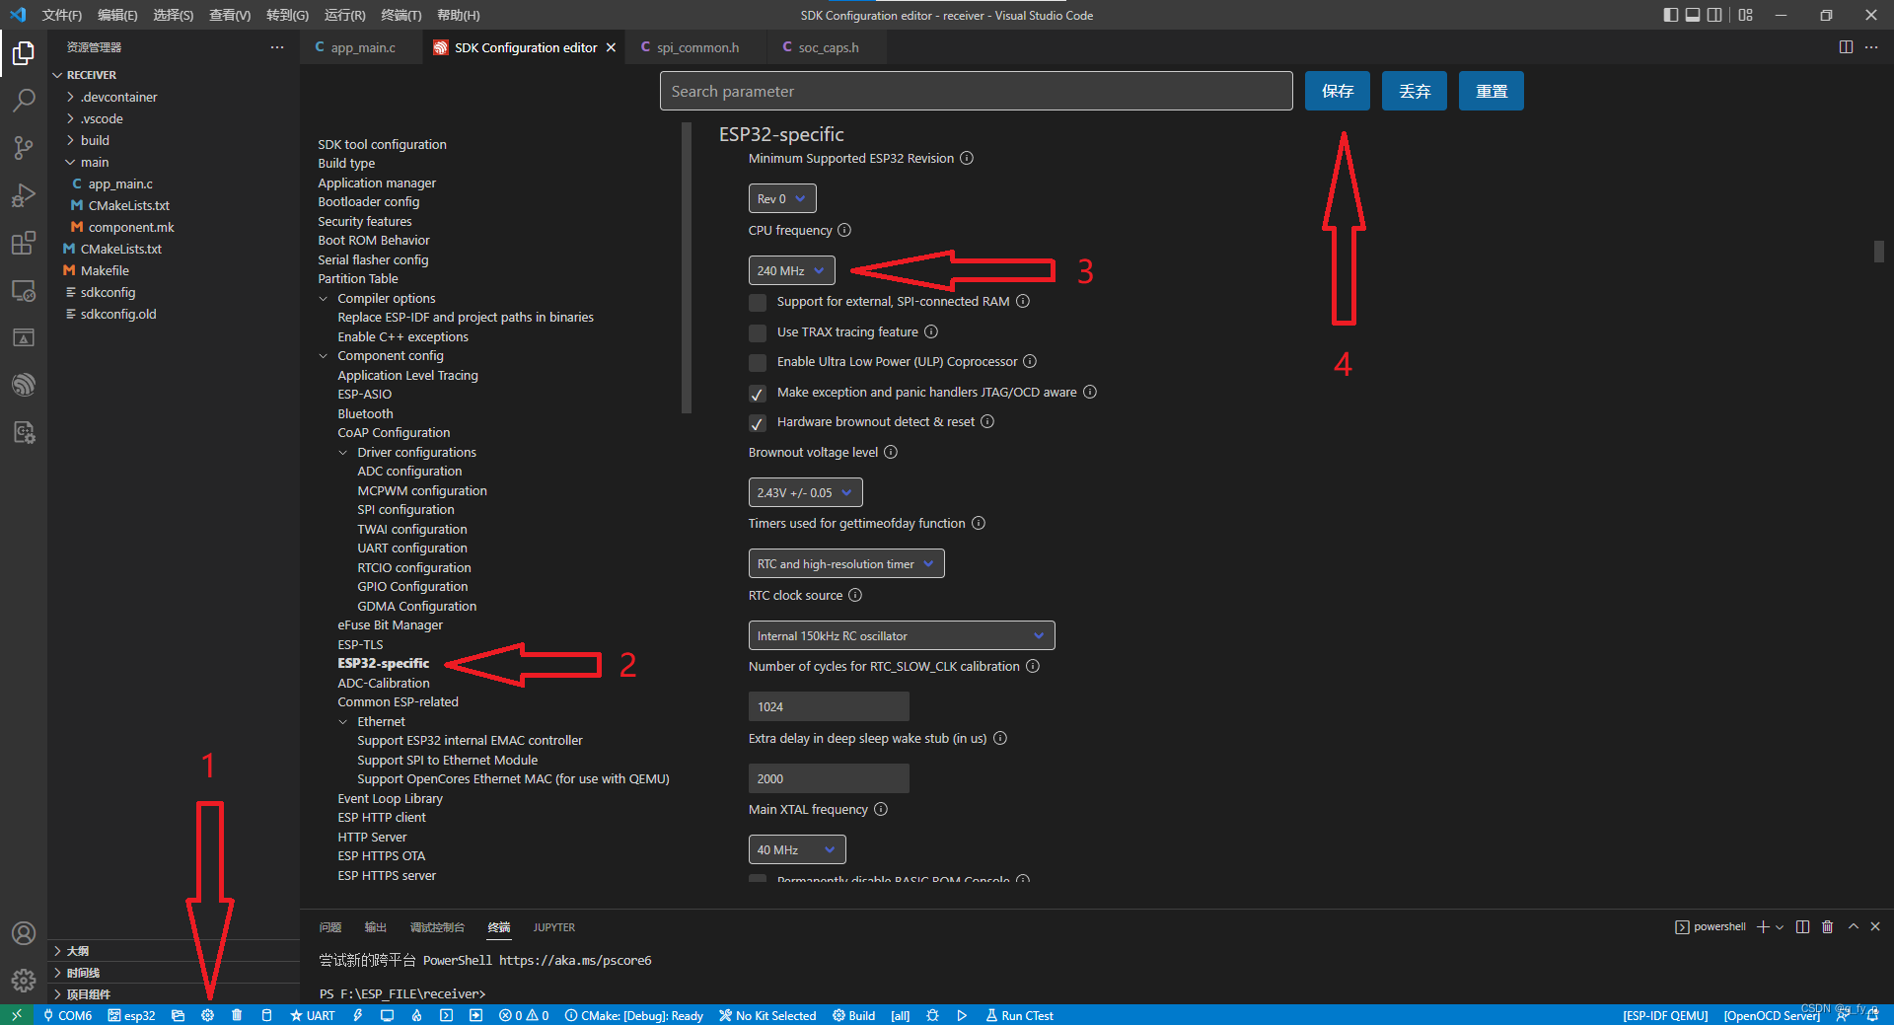Viewport: 1894px width, 1025px height.
Task: Select the COM6 serial port in status bar
Action: click(67, 1015)
